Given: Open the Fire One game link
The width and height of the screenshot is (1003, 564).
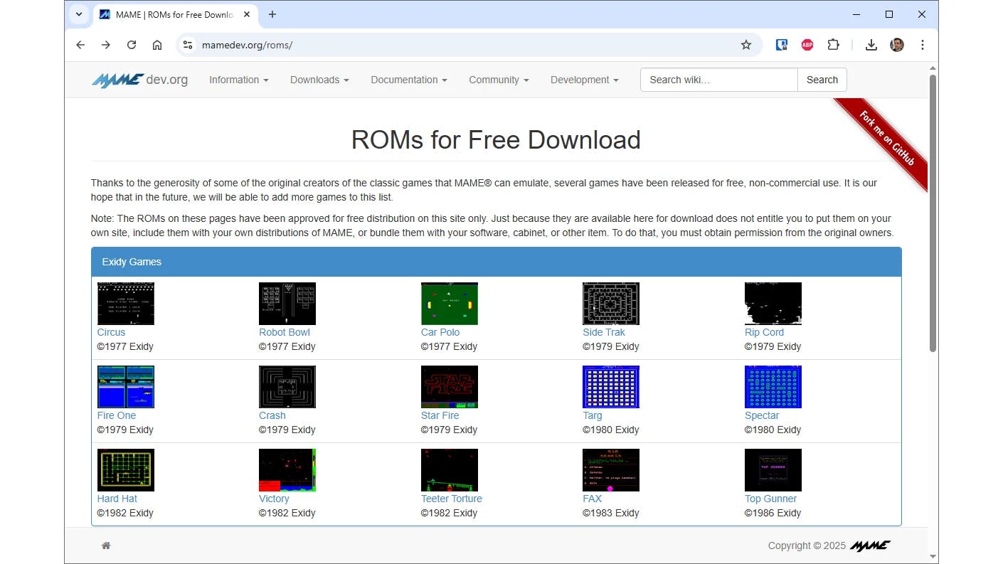Looking at the screenshot, I should click(117, 415).
